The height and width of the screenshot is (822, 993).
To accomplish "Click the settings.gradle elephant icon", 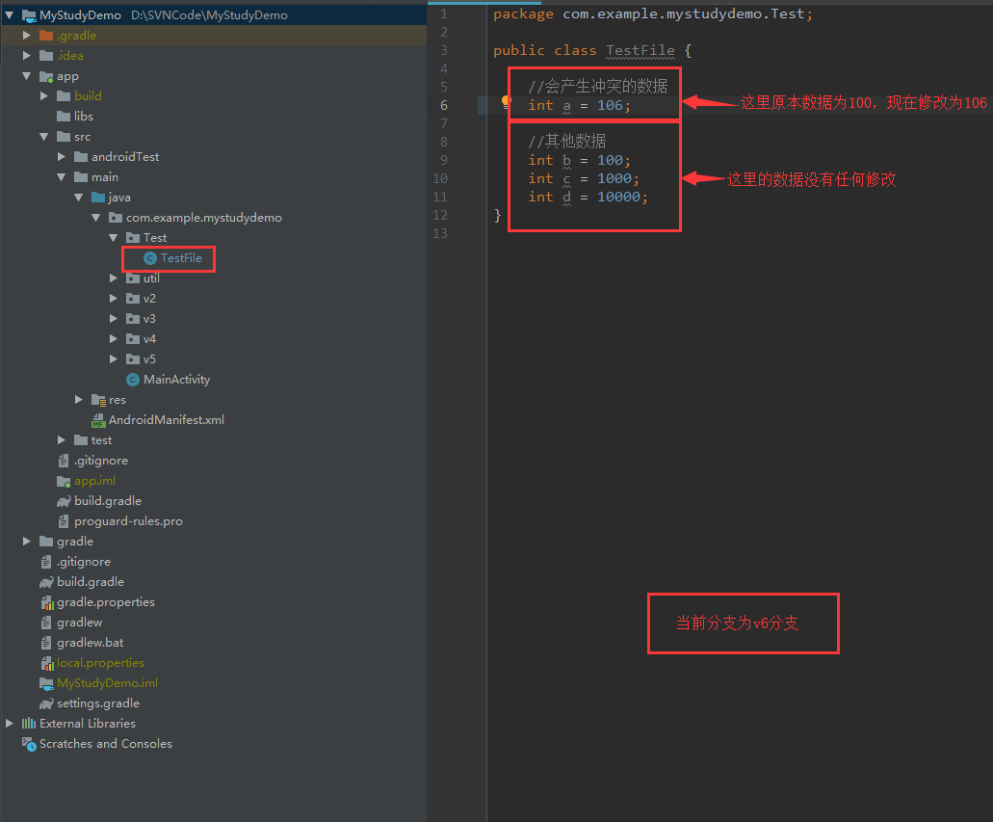I will coord(46,703).
